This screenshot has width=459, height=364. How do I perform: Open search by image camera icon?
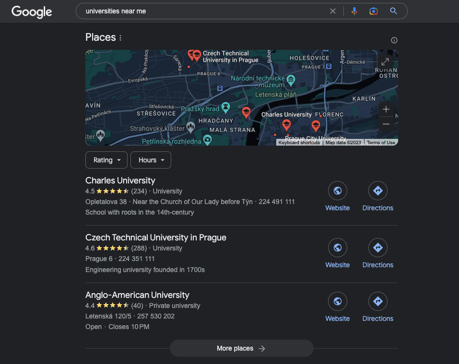tap(374, 11)
